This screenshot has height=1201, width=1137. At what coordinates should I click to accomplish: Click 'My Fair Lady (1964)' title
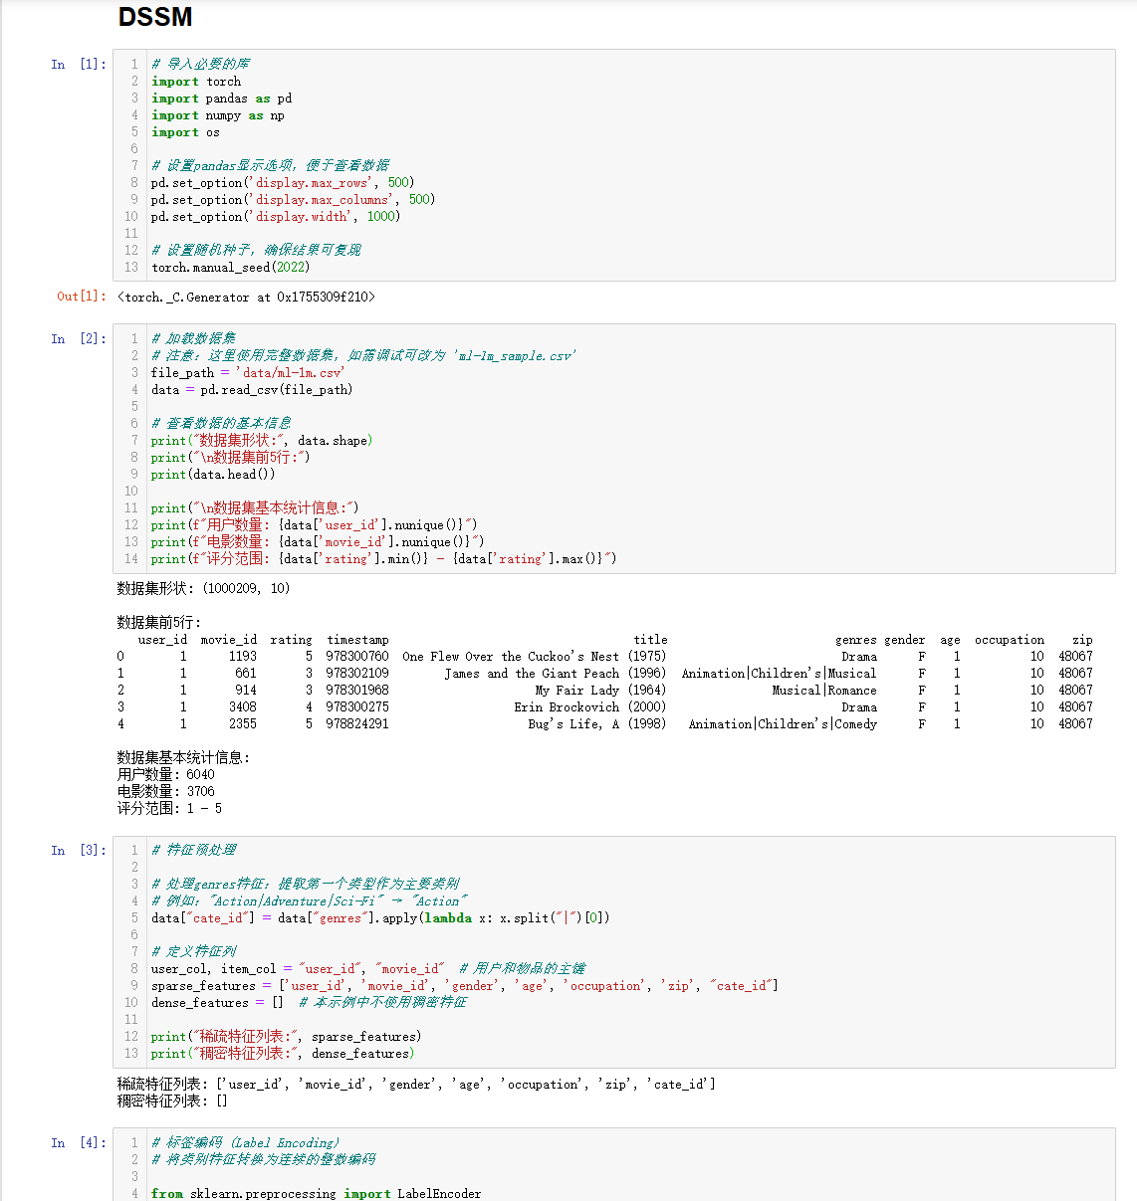coord(600,691)
